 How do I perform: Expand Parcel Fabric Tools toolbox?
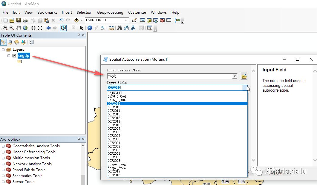click(3, 170)
